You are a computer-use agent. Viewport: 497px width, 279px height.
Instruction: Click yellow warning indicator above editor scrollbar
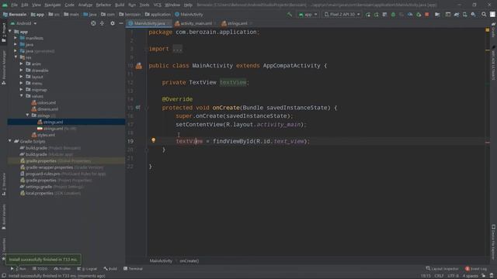488,30
